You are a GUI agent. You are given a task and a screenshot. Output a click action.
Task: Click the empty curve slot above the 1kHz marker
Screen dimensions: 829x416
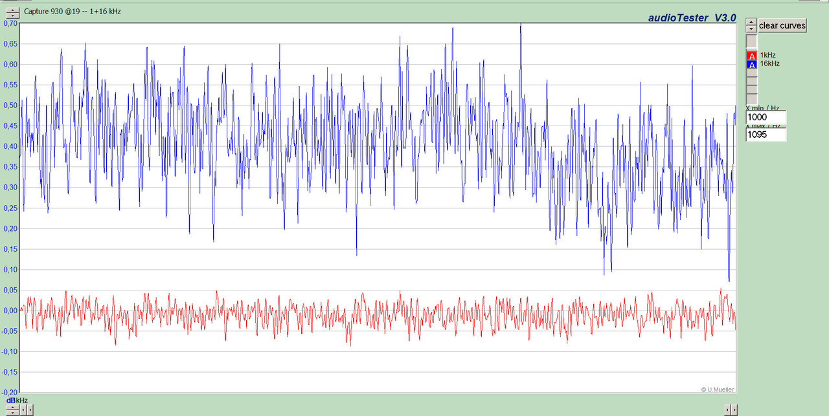point(751,41)
